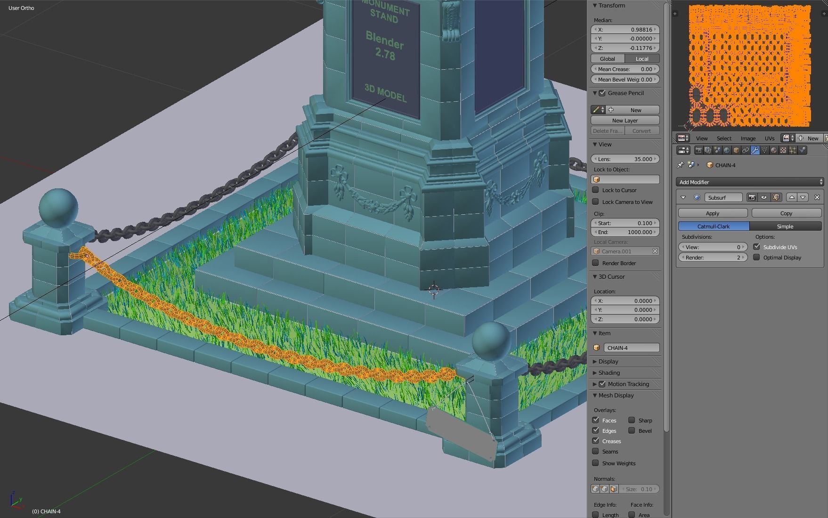This screenshot has width=828, height=518.
Task: Open the Physics properties tab
Action: pos(802,150)
